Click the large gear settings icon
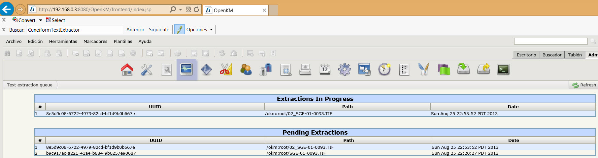 coord(345,70)
